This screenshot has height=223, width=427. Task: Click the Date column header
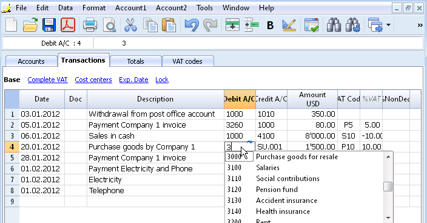[x=42, y=99]
